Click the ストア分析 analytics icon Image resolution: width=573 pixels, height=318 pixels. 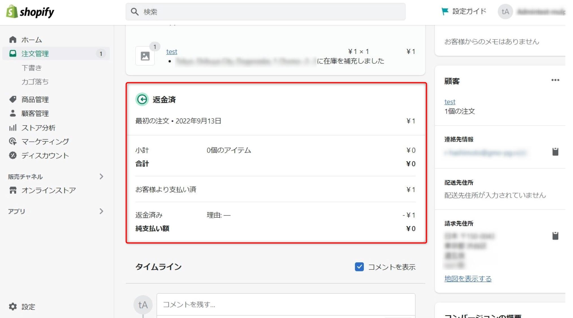13,128
